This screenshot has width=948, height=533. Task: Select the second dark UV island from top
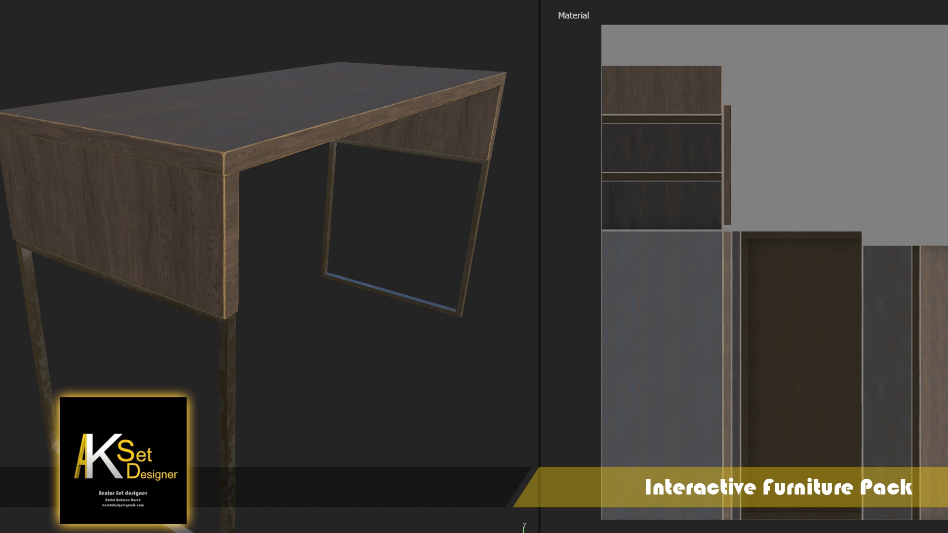661,147
